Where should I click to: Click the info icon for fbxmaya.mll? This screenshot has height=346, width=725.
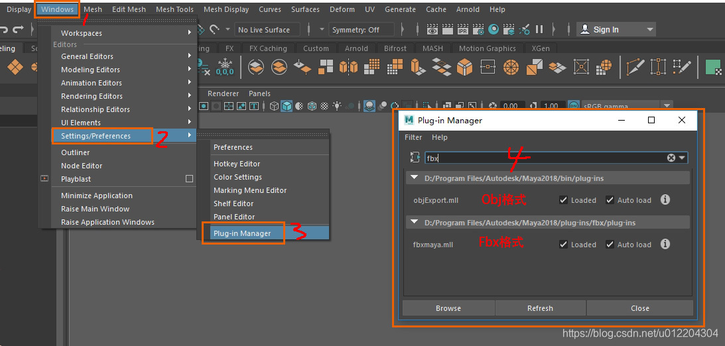point(665,244)
